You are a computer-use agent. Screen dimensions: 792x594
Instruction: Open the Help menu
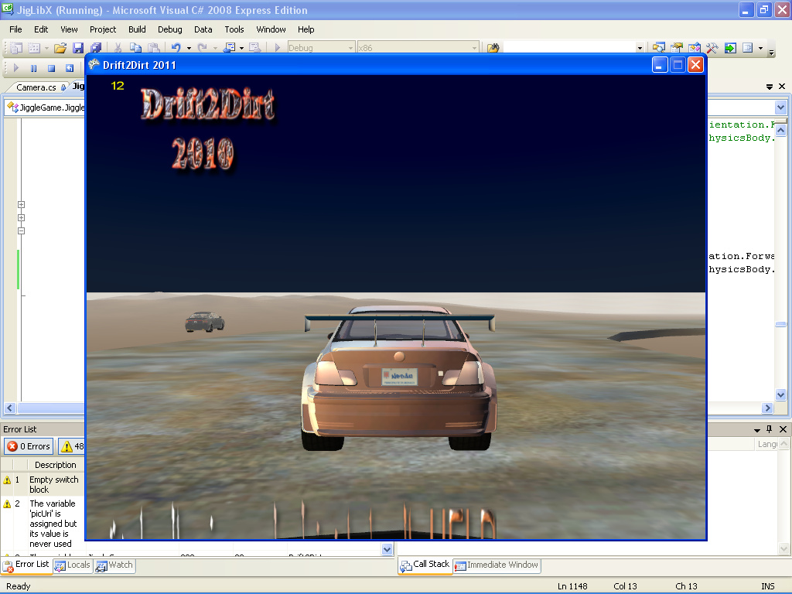pos(306,29)
